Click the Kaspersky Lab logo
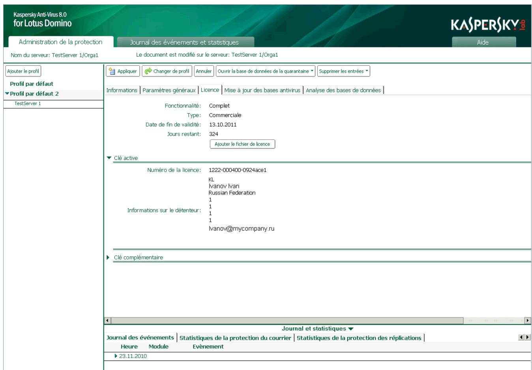 click(489, 25)
